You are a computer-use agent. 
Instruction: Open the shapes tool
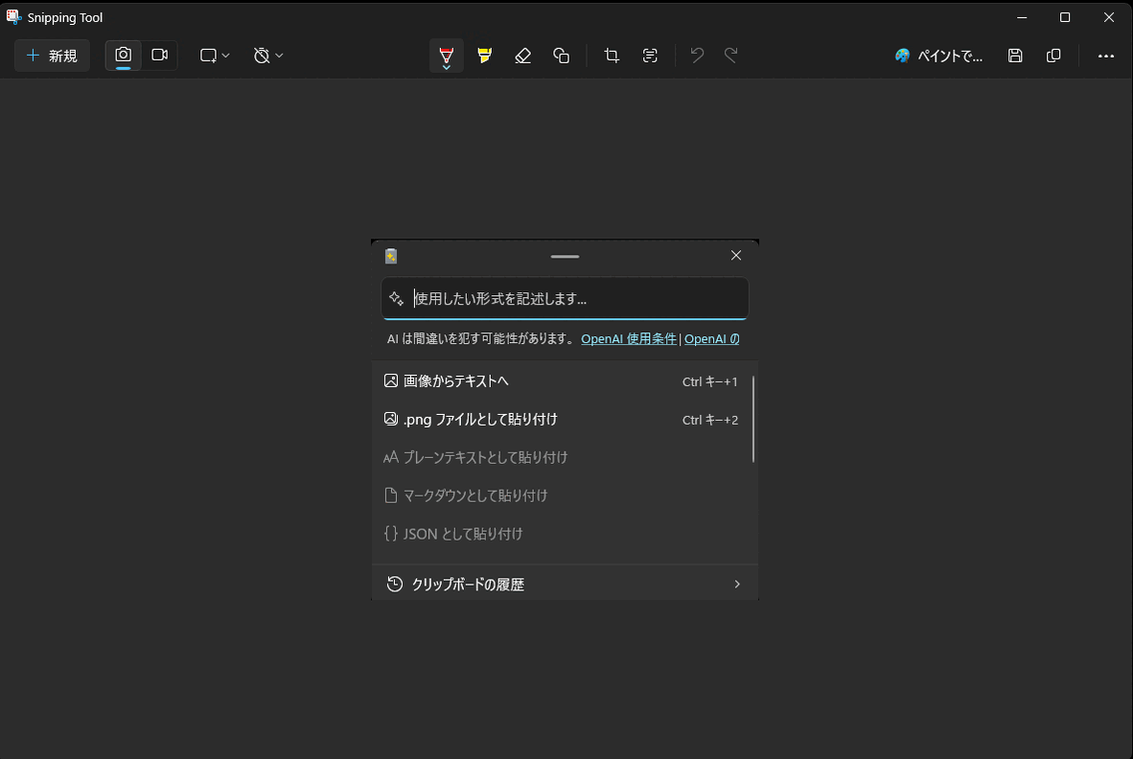562,55
